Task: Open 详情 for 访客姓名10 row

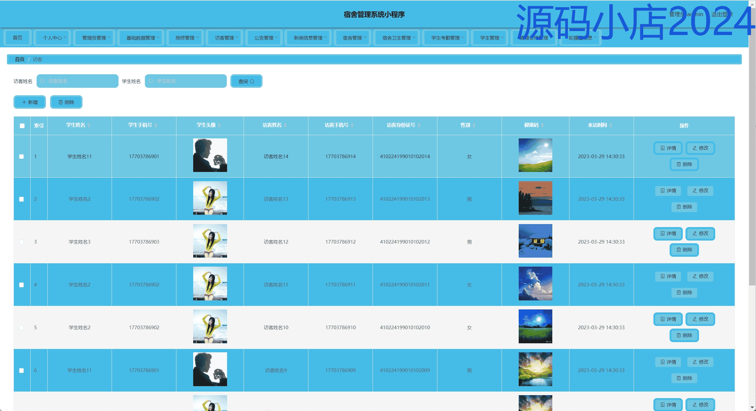Action: pyautogui.click(x=668, y=319)
